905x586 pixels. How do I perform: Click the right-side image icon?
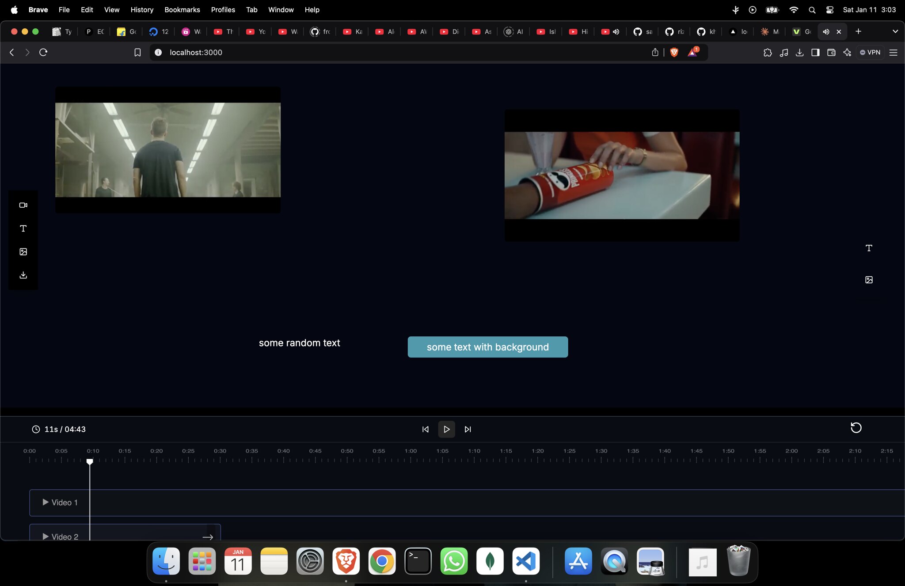[x=869, y=280]
